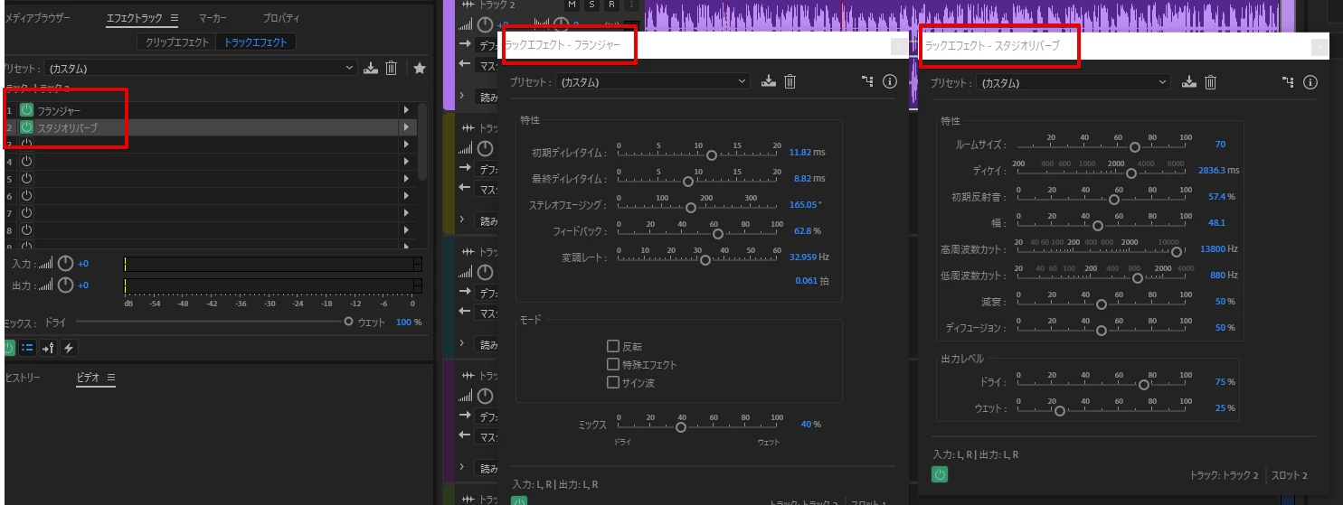Save preset icon in Flanger window
The width and height of the screenshot is (1343, 505).
pos(769,81)
